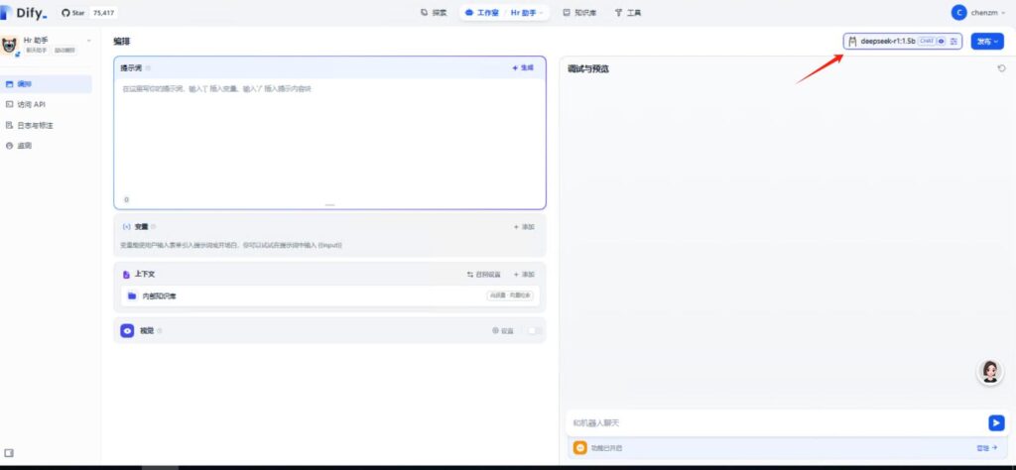Toggle the 视觉 vision switch
1016x470 pixels.
tap(535, 330)
